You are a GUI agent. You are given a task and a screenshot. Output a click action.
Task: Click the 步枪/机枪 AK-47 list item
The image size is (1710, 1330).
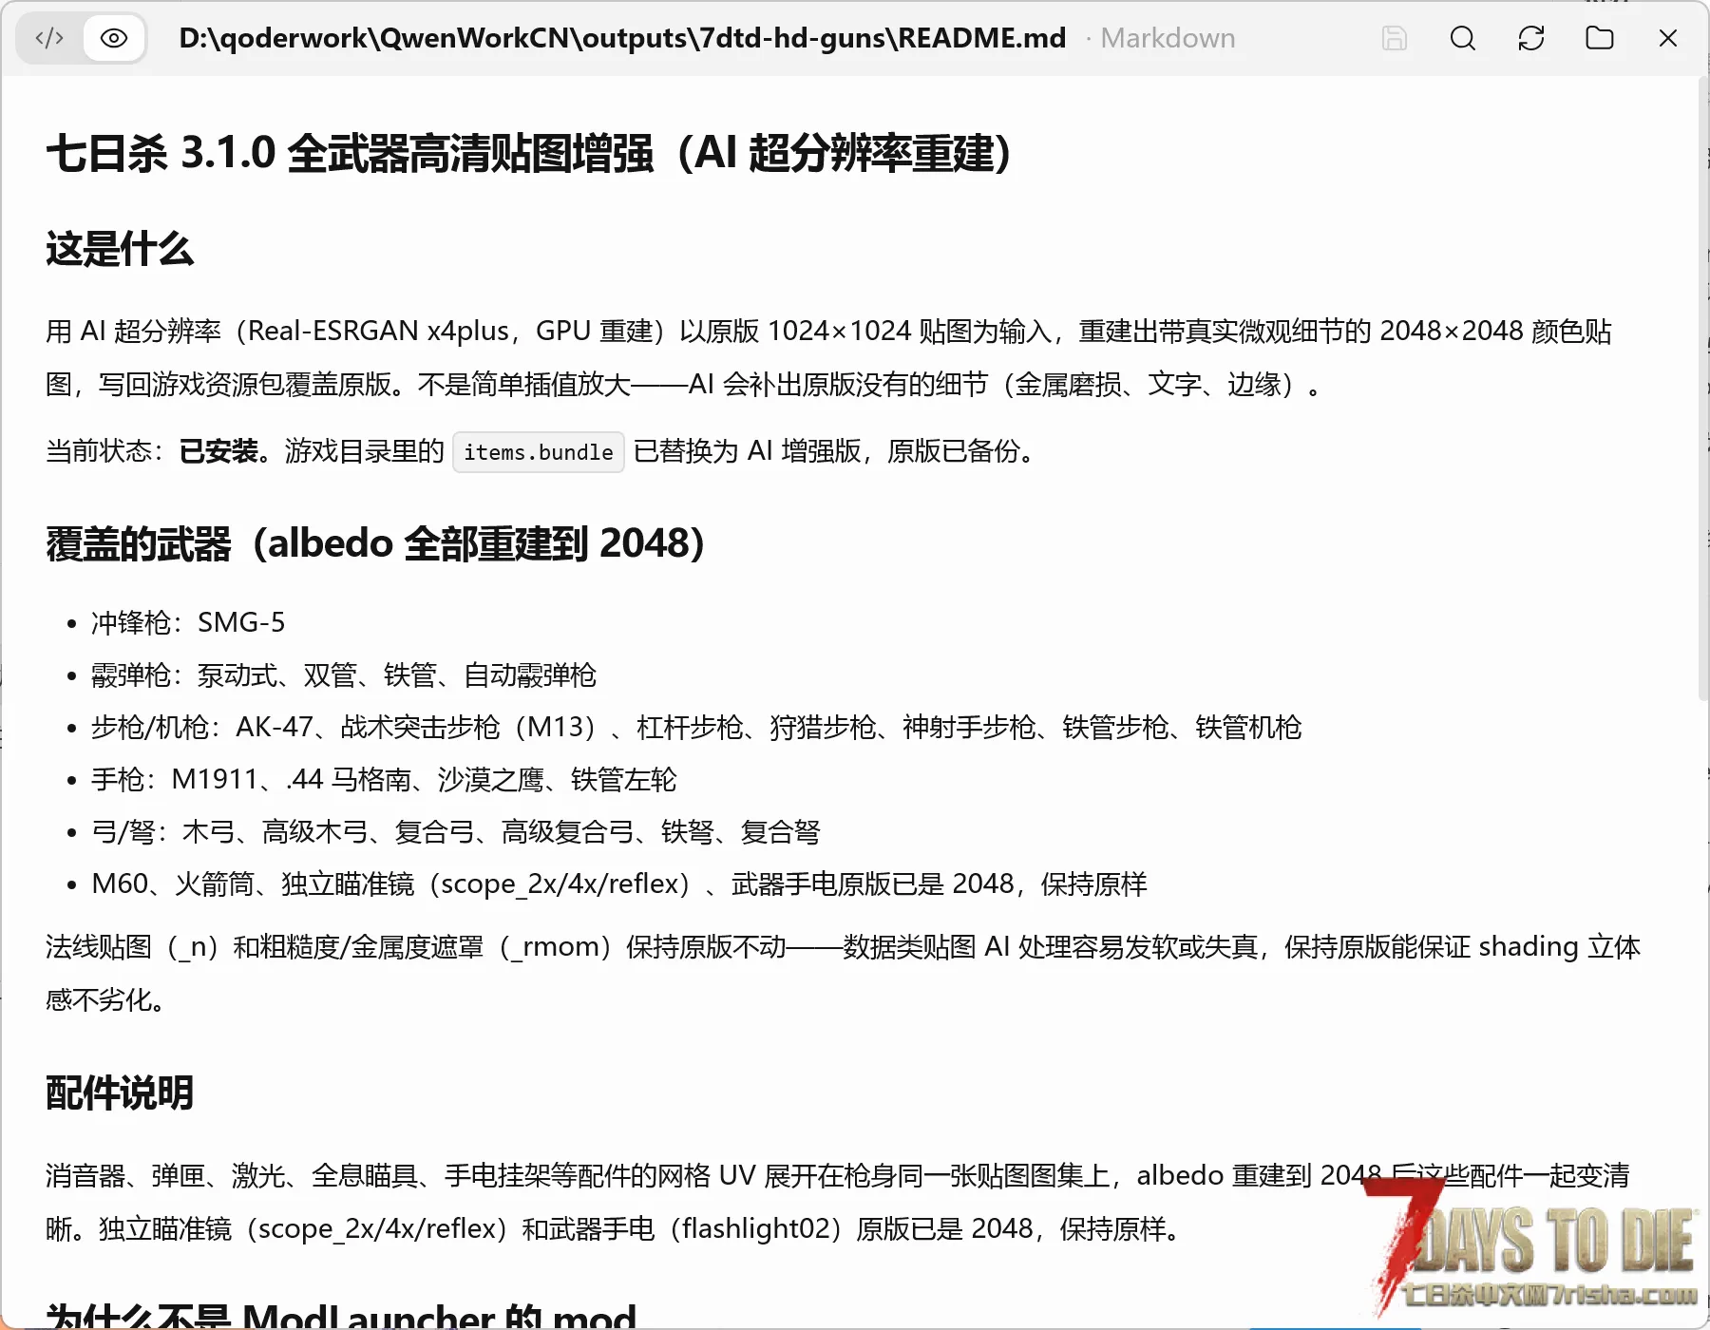[x=696, y=728]
